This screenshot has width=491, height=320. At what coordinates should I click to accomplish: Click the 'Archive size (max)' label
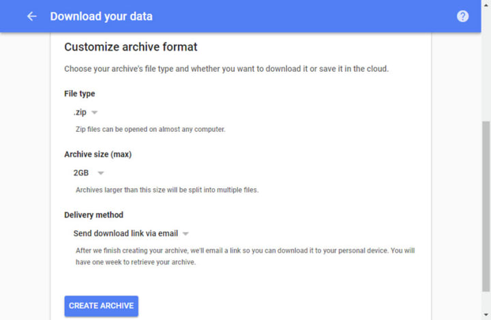98,154
